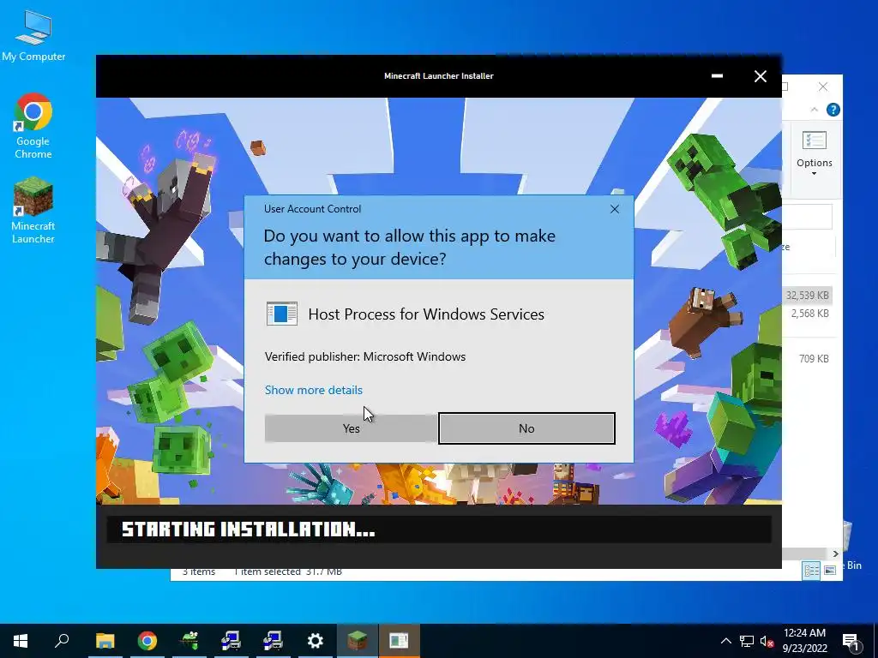Screen dimensions: 878x658
Task: Open taskbar search magnifier
Action: [x=62, y=641]
